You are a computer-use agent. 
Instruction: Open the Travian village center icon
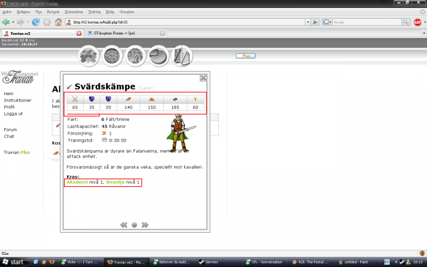coord(112,56)
